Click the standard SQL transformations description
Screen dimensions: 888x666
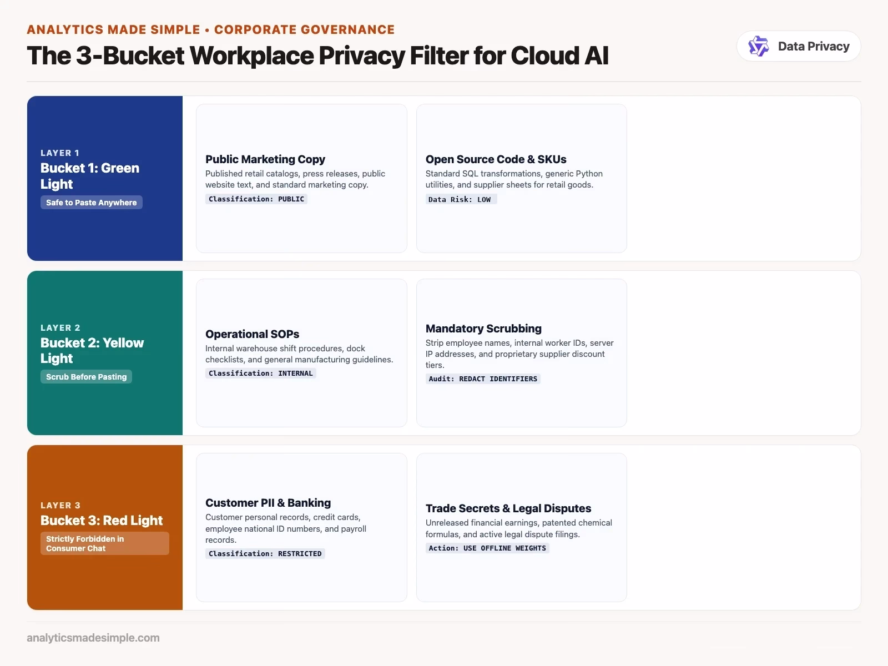tap(514, 179)
